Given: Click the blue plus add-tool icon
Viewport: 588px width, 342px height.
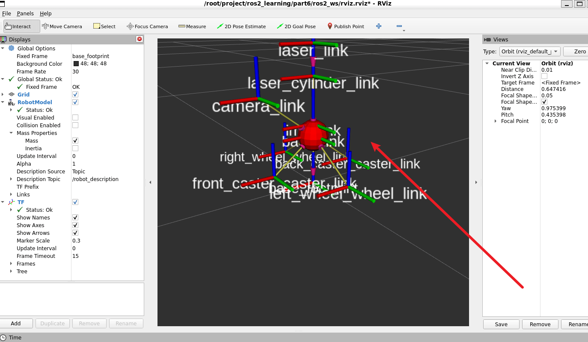Looking at the screenshot, I should (379, 26).
